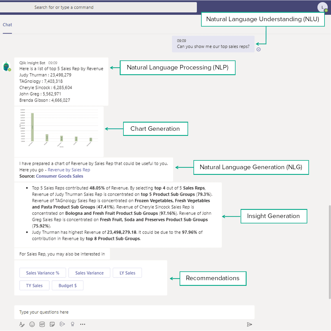This screenshot has width=331, height=331.
Task: Click the meet now arrow icon
Action: click(62, 324)
